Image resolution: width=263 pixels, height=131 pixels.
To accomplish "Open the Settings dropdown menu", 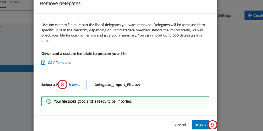I will [x=227, y=15].
